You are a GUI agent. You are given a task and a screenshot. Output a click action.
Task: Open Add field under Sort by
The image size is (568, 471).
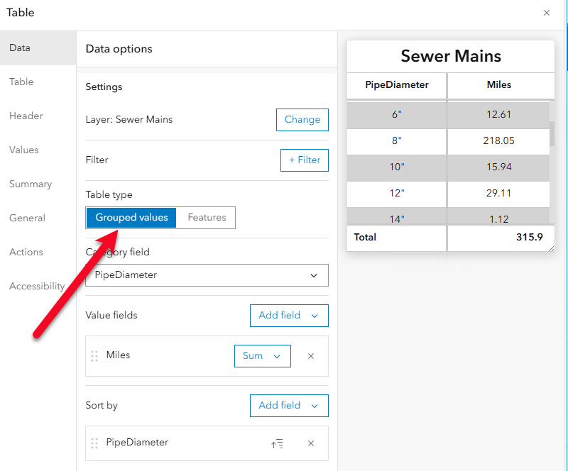289,405
